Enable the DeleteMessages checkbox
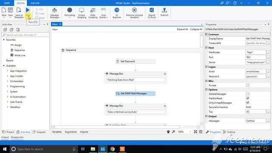The image size is (272, 153). pyautogui.click(x=247, y=93)
